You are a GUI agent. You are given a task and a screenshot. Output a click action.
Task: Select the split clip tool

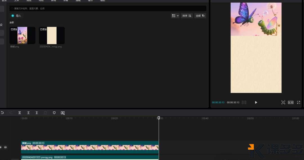pyautogui.click(x=20, y=113)
